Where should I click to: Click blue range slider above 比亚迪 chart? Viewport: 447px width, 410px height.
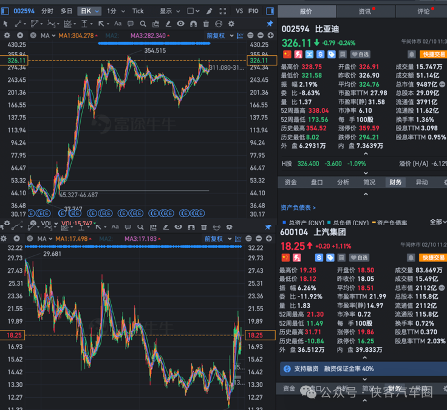click(x=154, y=43)
